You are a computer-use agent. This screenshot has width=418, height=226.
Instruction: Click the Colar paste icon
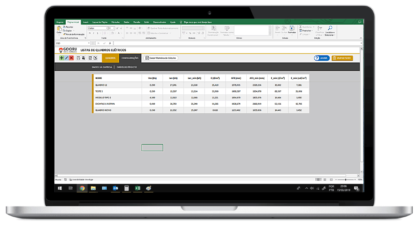click(59, 29)
